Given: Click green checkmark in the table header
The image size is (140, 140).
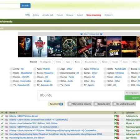Looking at the screenshot, I should (2, 113).
